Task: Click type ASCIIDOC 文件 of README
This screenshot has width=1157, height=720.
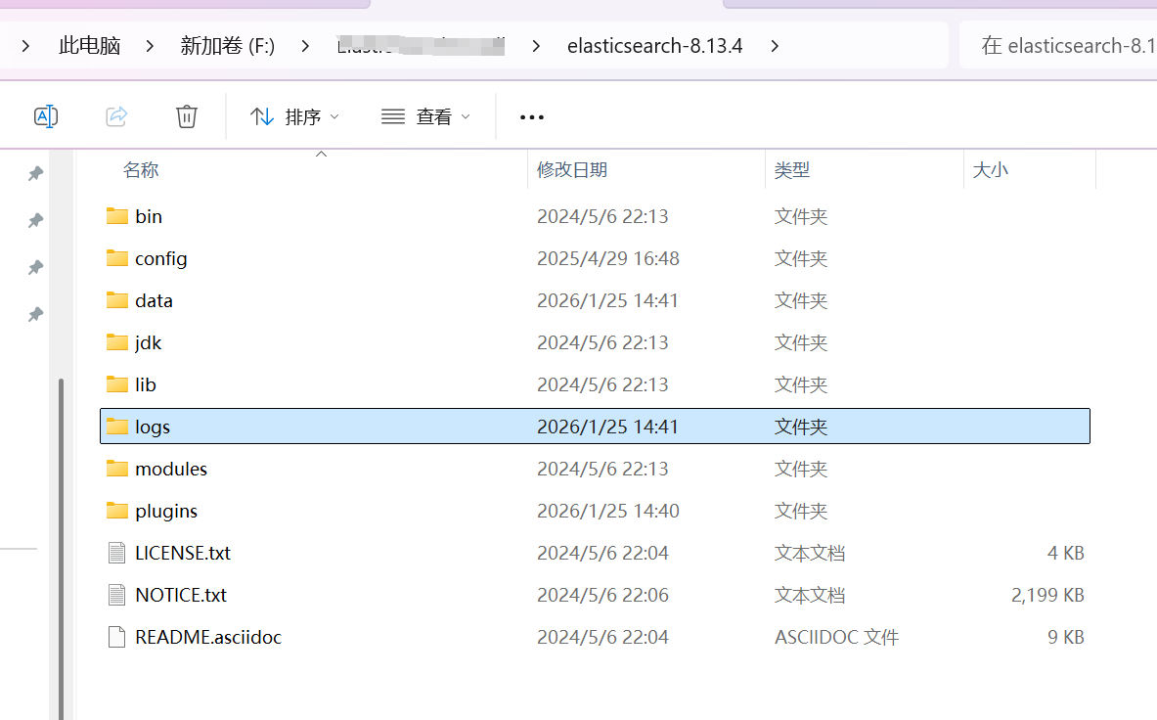Action: (x=837, y=637)
